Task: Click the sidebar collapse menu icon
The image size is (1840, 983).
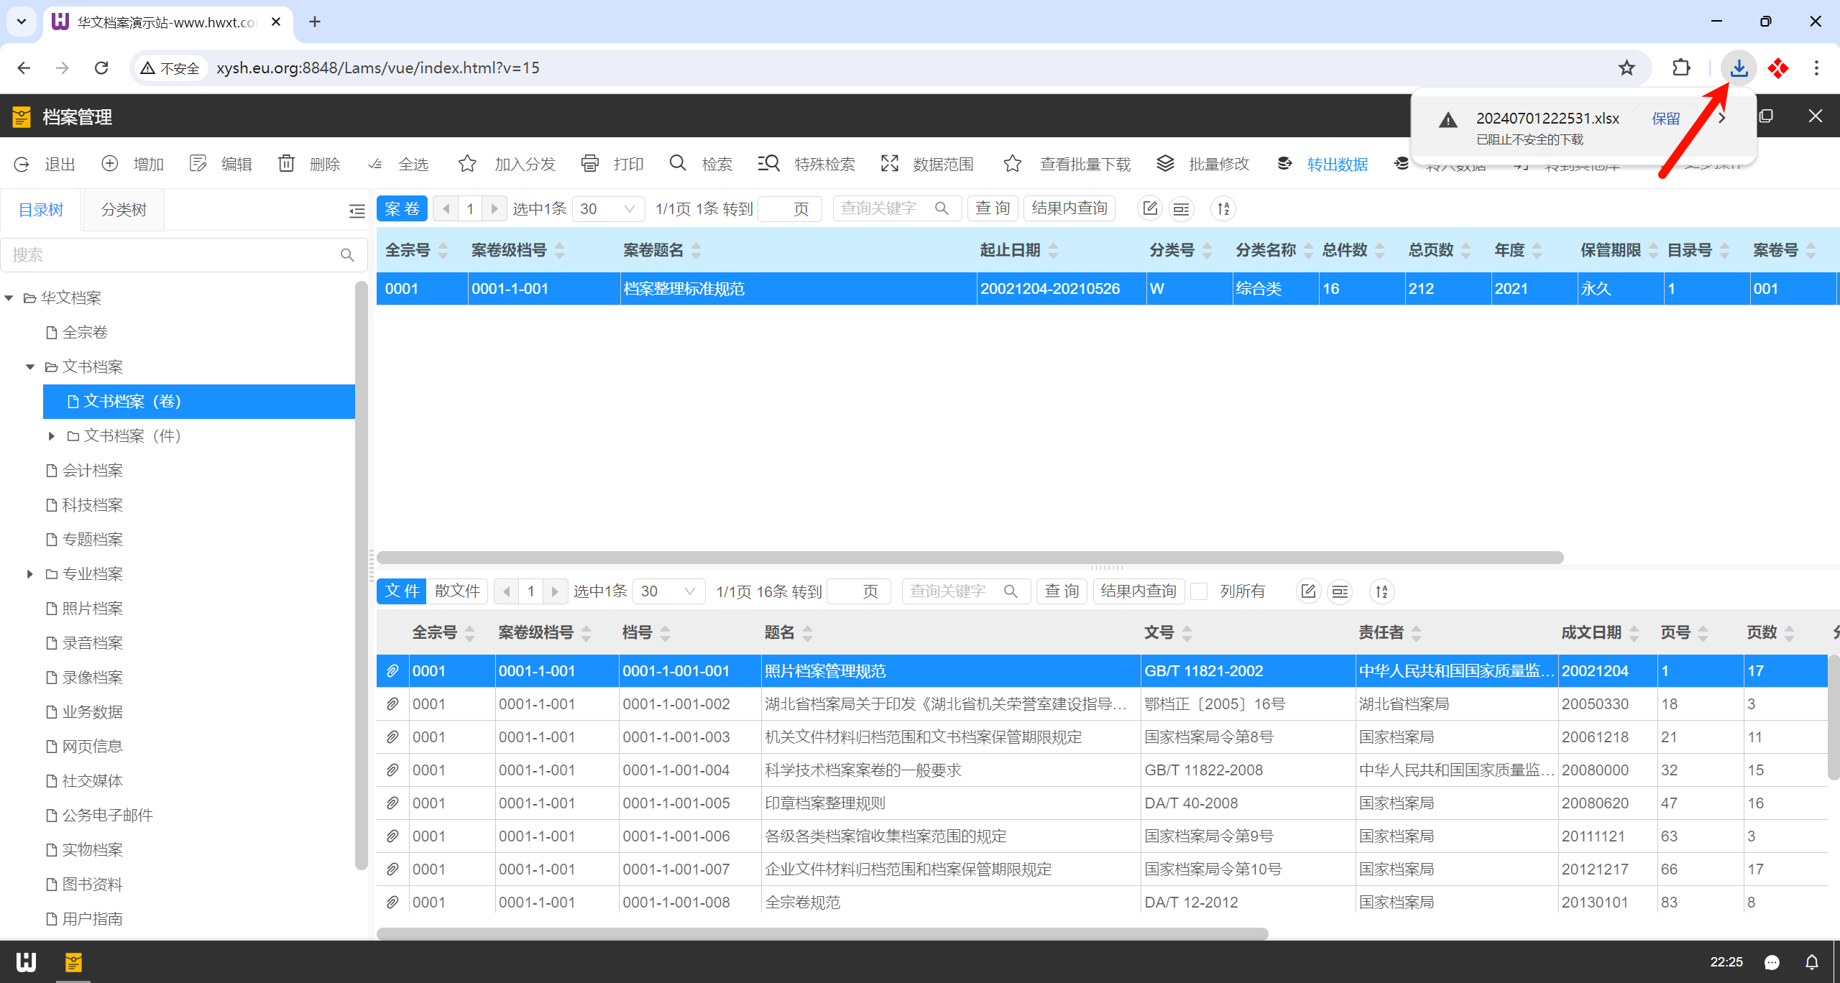Action: 356,211
